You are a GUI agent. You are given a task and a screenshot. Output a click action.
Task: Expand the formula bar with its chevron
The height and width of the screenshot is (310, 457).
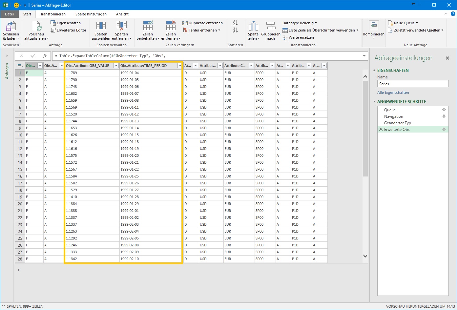(x=364, y=56)
